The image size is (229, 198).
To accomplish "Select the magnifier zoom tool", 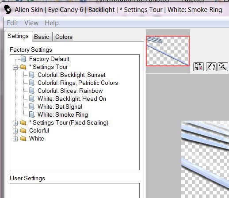I will tap(223, 67).
